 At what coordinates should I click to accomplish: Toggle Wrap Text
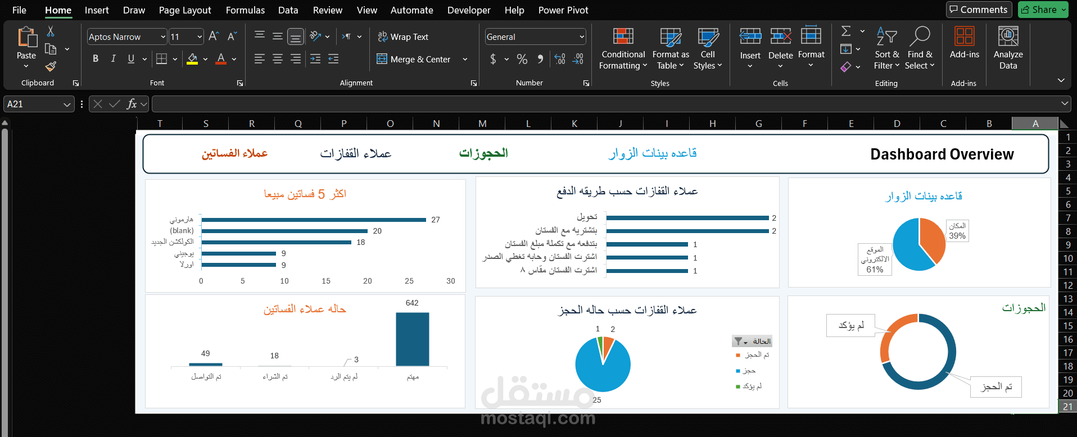pyautogui.click(x=403, y=37)
